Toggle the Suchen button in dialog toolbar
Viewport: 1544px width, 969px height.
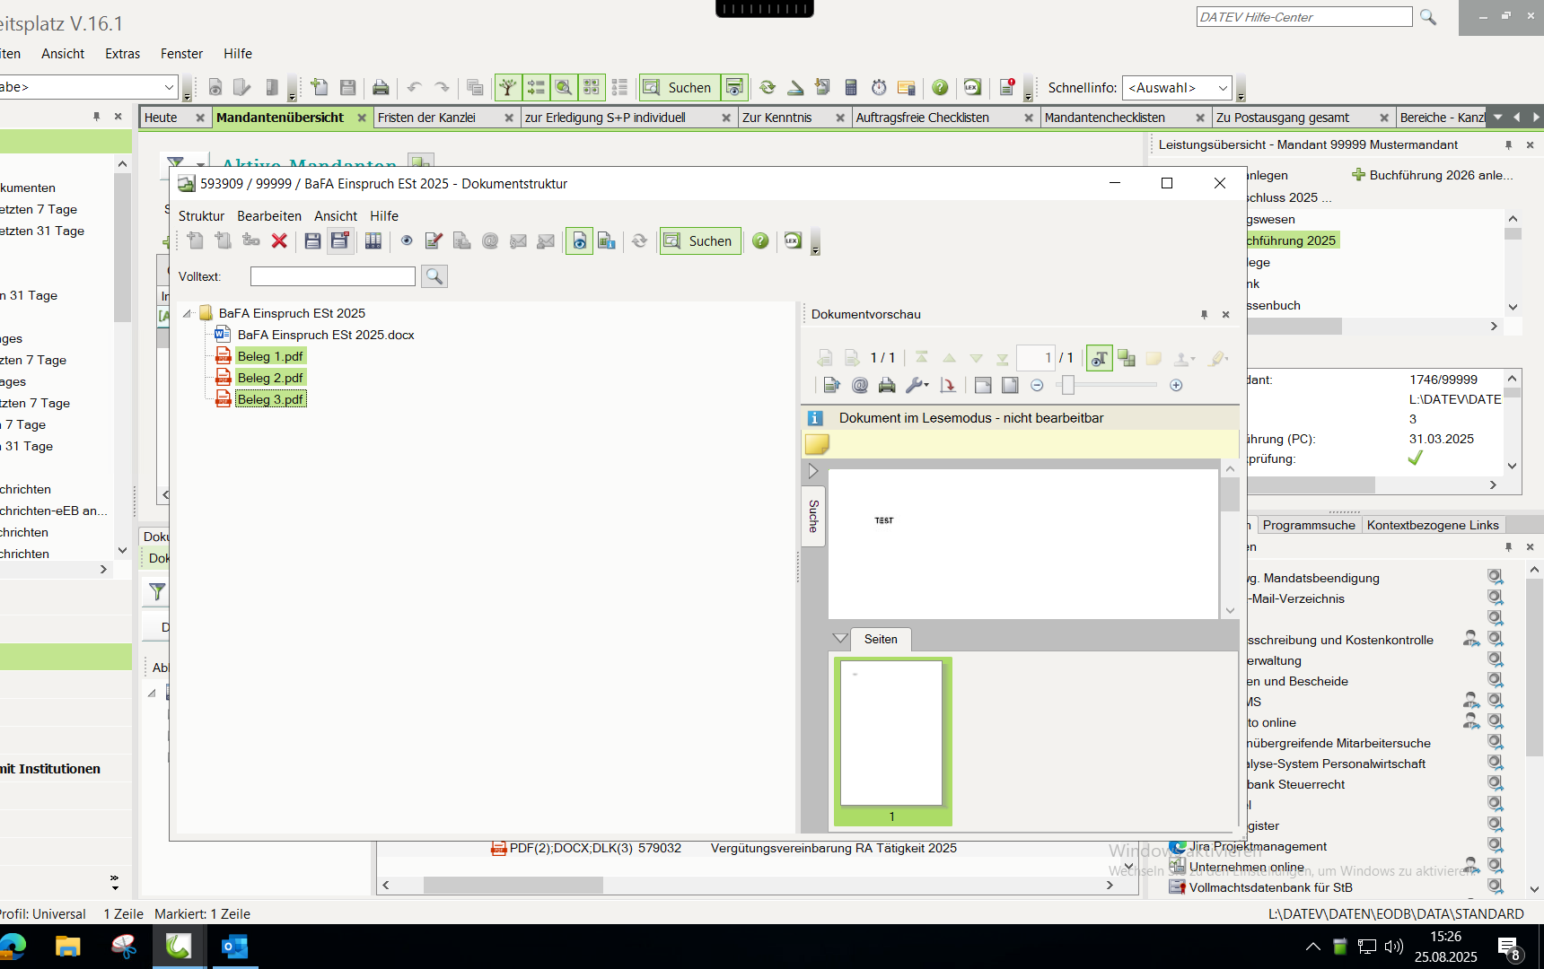700,241
